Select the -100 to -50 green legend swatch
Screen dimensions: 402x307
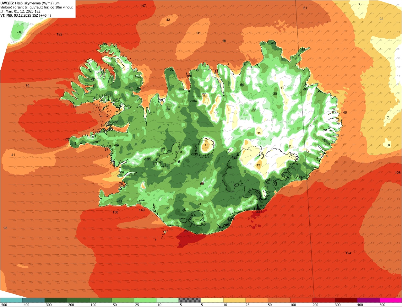pos(100,300)
